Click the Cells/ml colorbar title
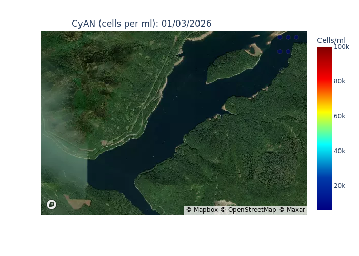The width and height of the screenshot is (359, 256). pos(331,40)
